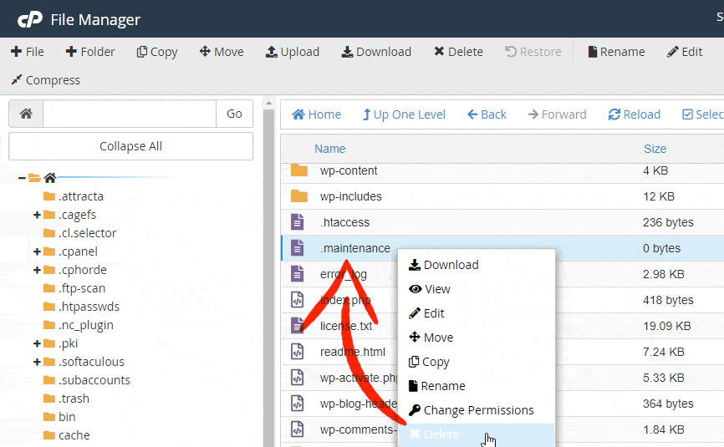Expand the .softaculous folder in the tree
Viewport: 724px width, 447px height.
coord(37,362)
